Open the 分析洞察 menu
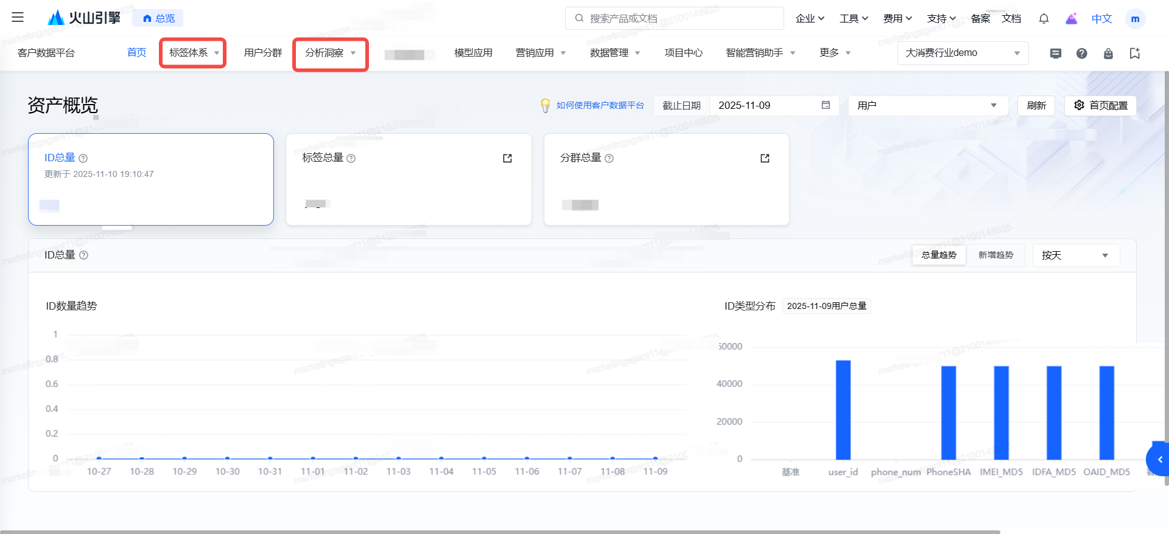This screenshot has width=1169, height=534. click(x=330, y=54)
